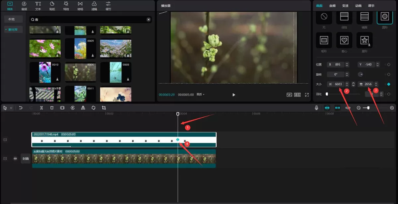The height and width of the screenshot is (204, 398).
Task: Click the 封面 cover button
Action: [x=26, y=158]
